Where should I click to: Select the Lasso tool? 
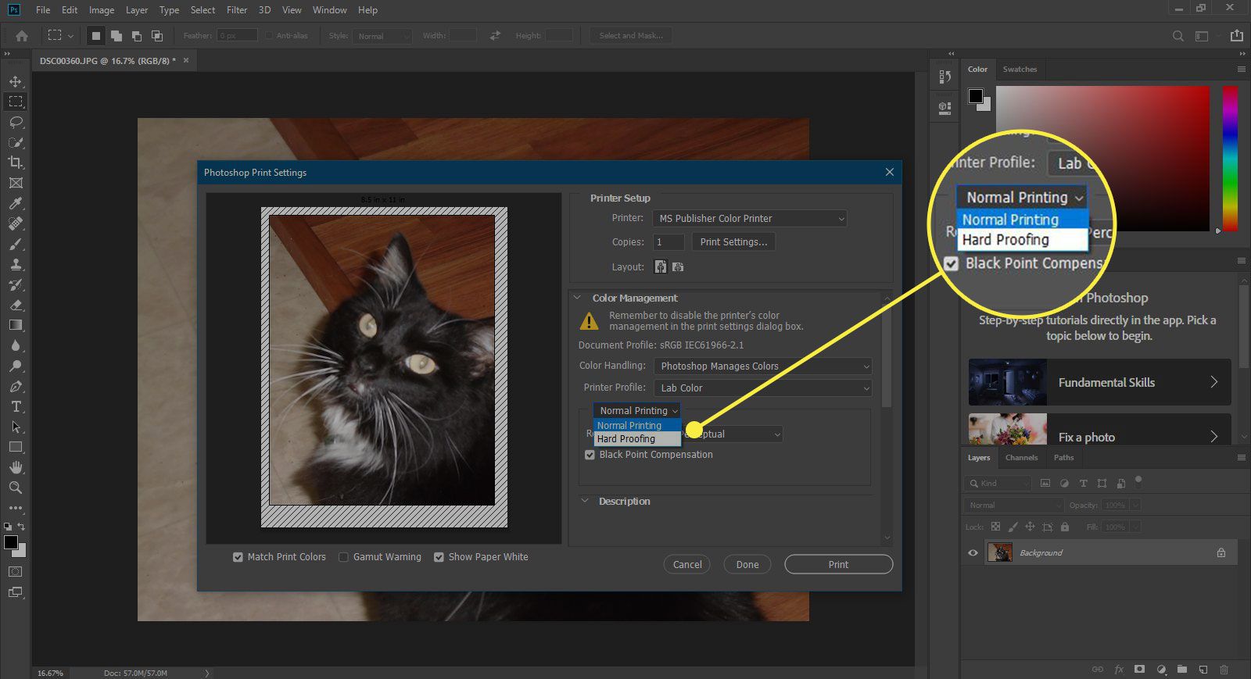coord(15,122)
